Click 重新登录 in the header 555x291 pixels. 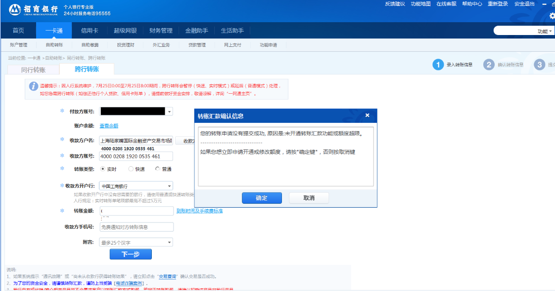coord(498,4)
